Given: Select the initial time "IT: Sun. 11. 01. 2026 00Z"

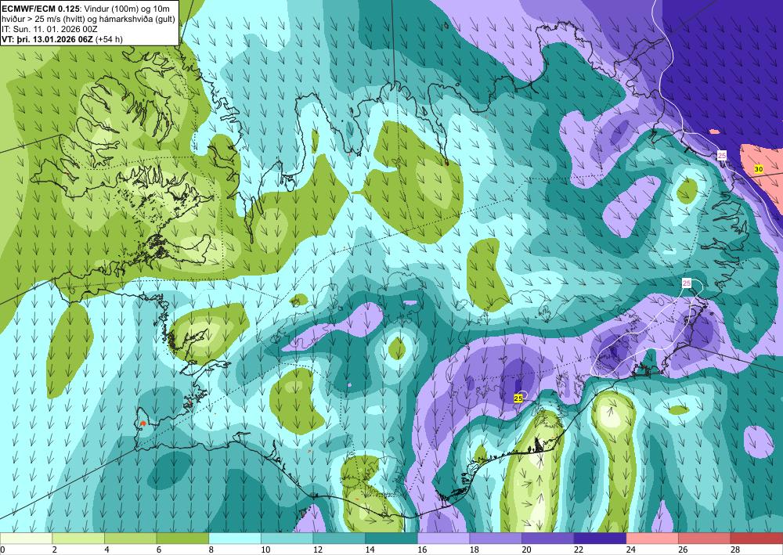Looking at the screenshot, I should pos(50,28).
